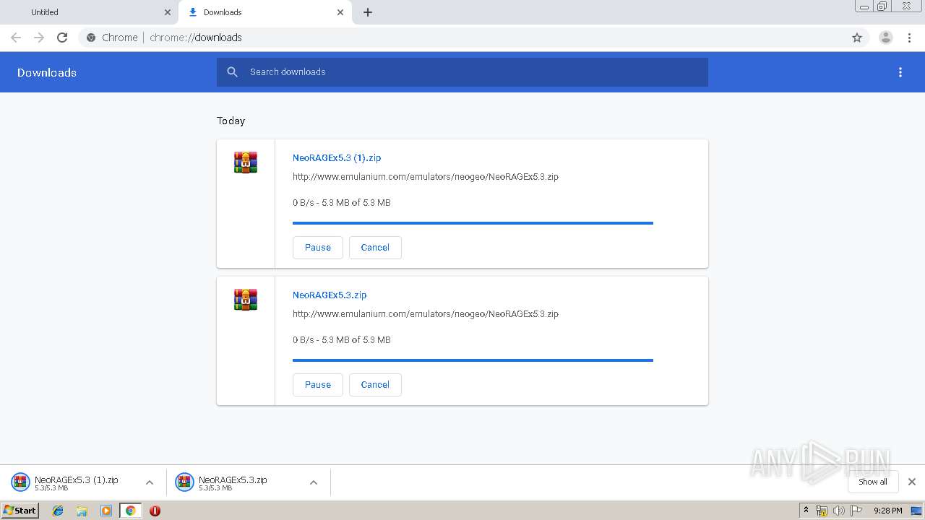Bookmark this page with the star icon
The image size is (925, 520).
coord(857,38)
